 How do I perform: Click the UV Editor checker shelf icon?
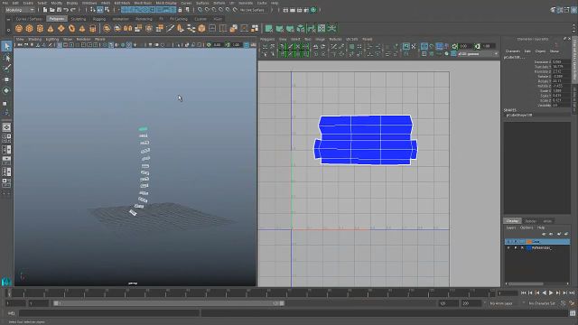tap(322, 28)
